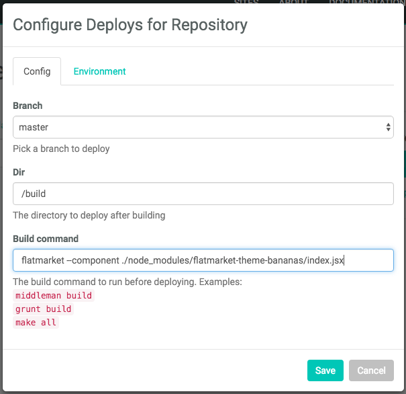Click the 'grunt build' example code

(x=43, y=309)
